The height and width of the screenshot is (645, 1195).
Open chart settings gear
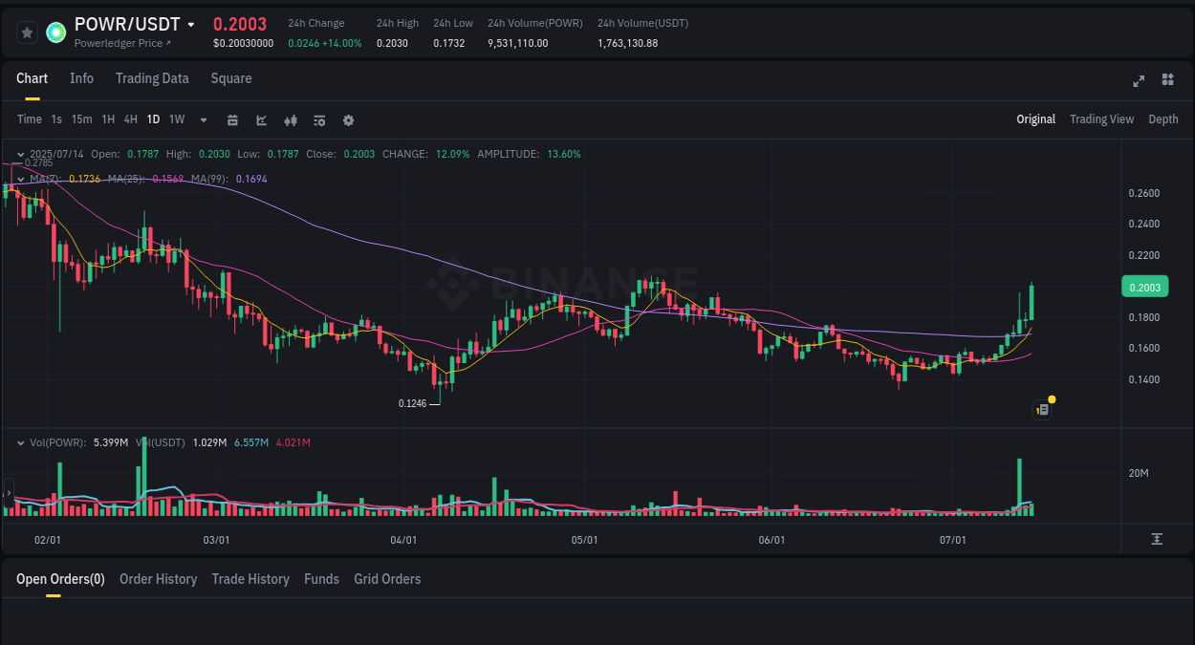pos(348,120)
